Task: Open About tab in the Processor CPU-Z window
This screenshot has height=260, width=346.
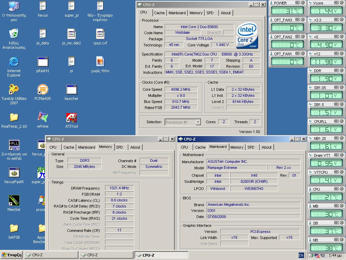Action: click(x=225, y=13)
